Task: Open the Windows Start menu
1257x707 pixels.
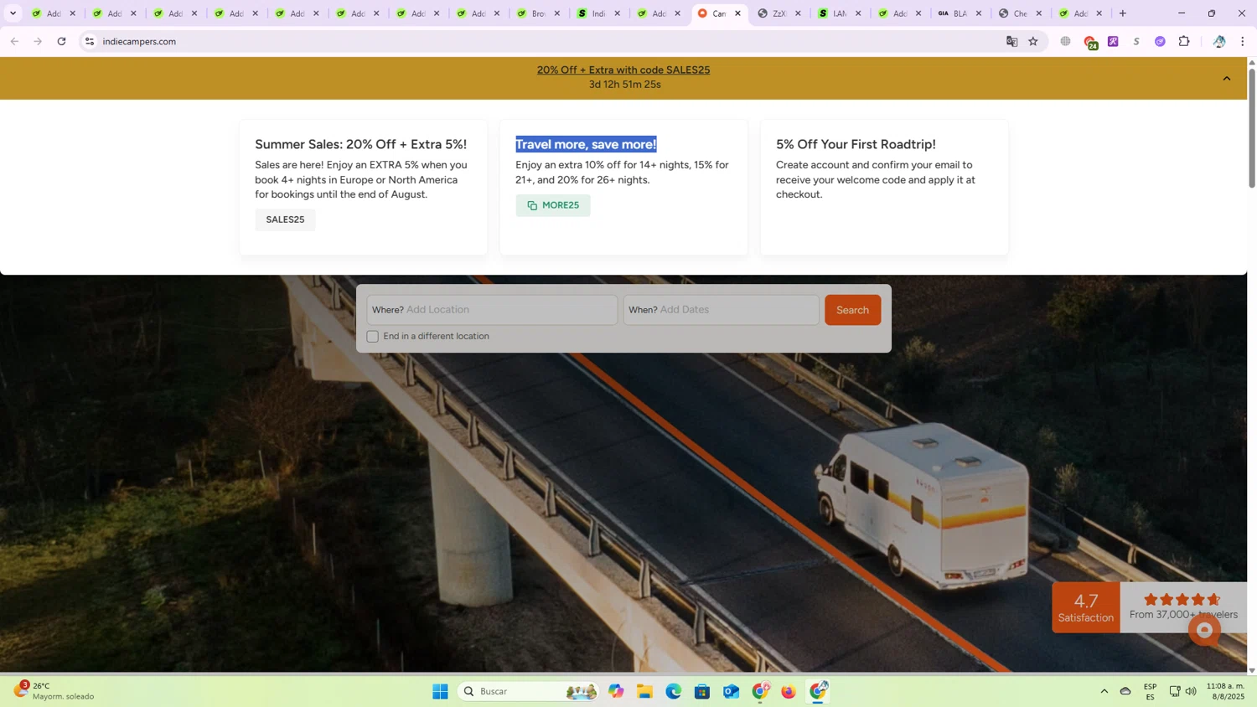Action: (x=440, y=691)
